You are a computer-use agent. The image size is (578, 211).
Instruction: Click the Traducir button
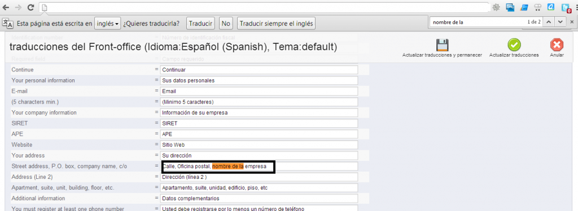tap(200, 24)
